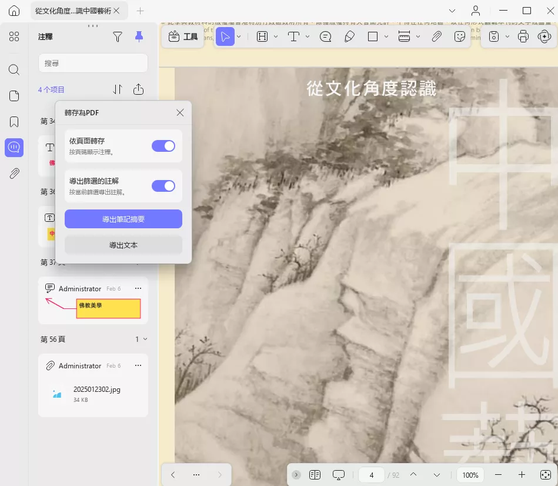Choose the rectangle shape tool
The width and height of the screenshot is (558, 486).
[373, 36]
